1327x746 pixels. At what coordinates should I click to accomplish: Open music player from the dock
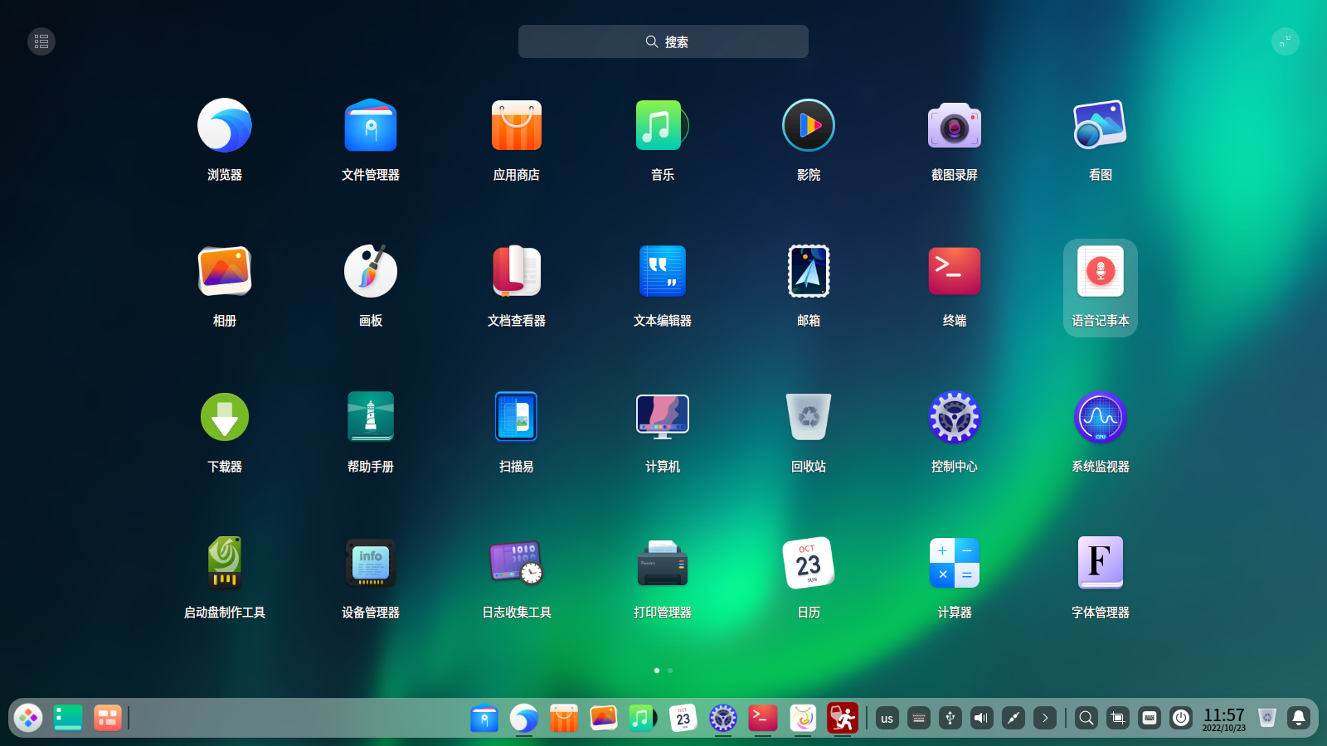[x=644, y=718]
